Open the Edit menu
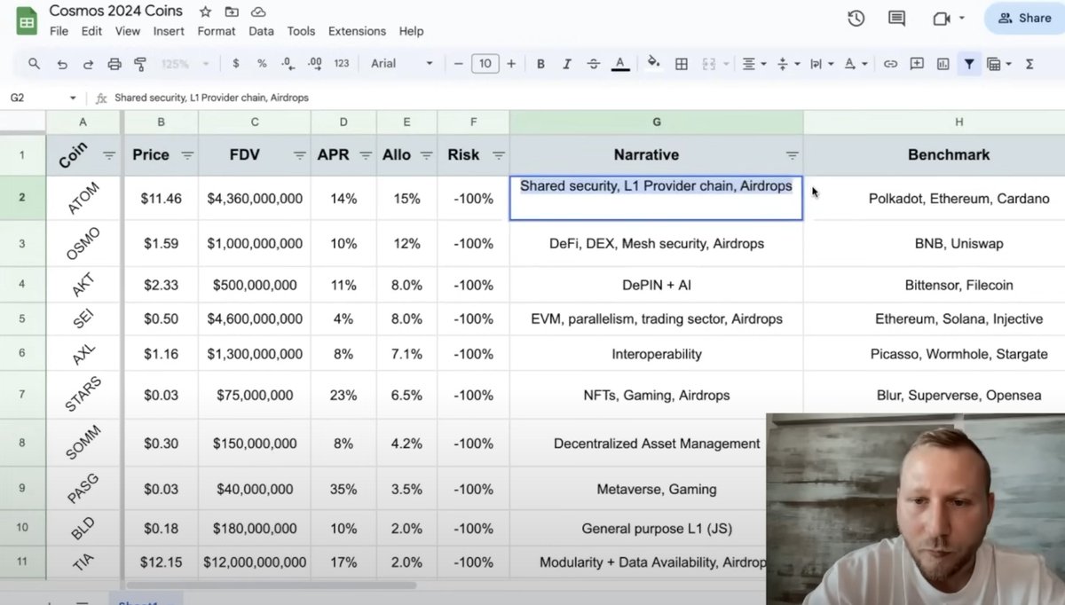This screenshot has width=1065, height=605. [91, 31]
